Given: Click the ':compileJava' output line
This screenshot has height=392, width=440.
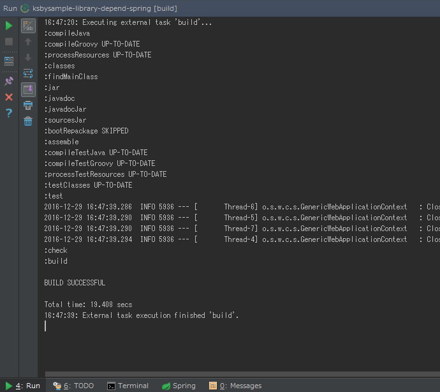Looking at the screenshot, I should tap(67, 33).
